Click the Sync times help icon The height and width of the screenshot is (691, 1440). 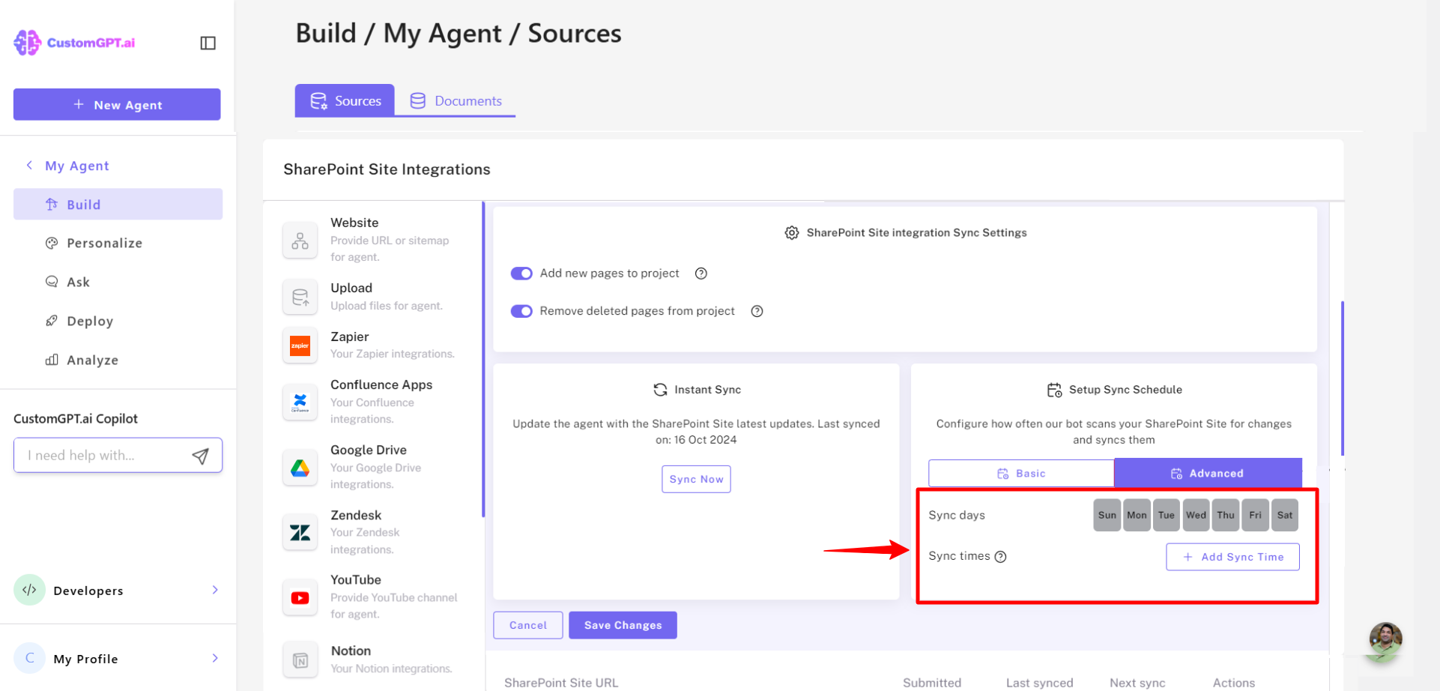(1001, 557)
